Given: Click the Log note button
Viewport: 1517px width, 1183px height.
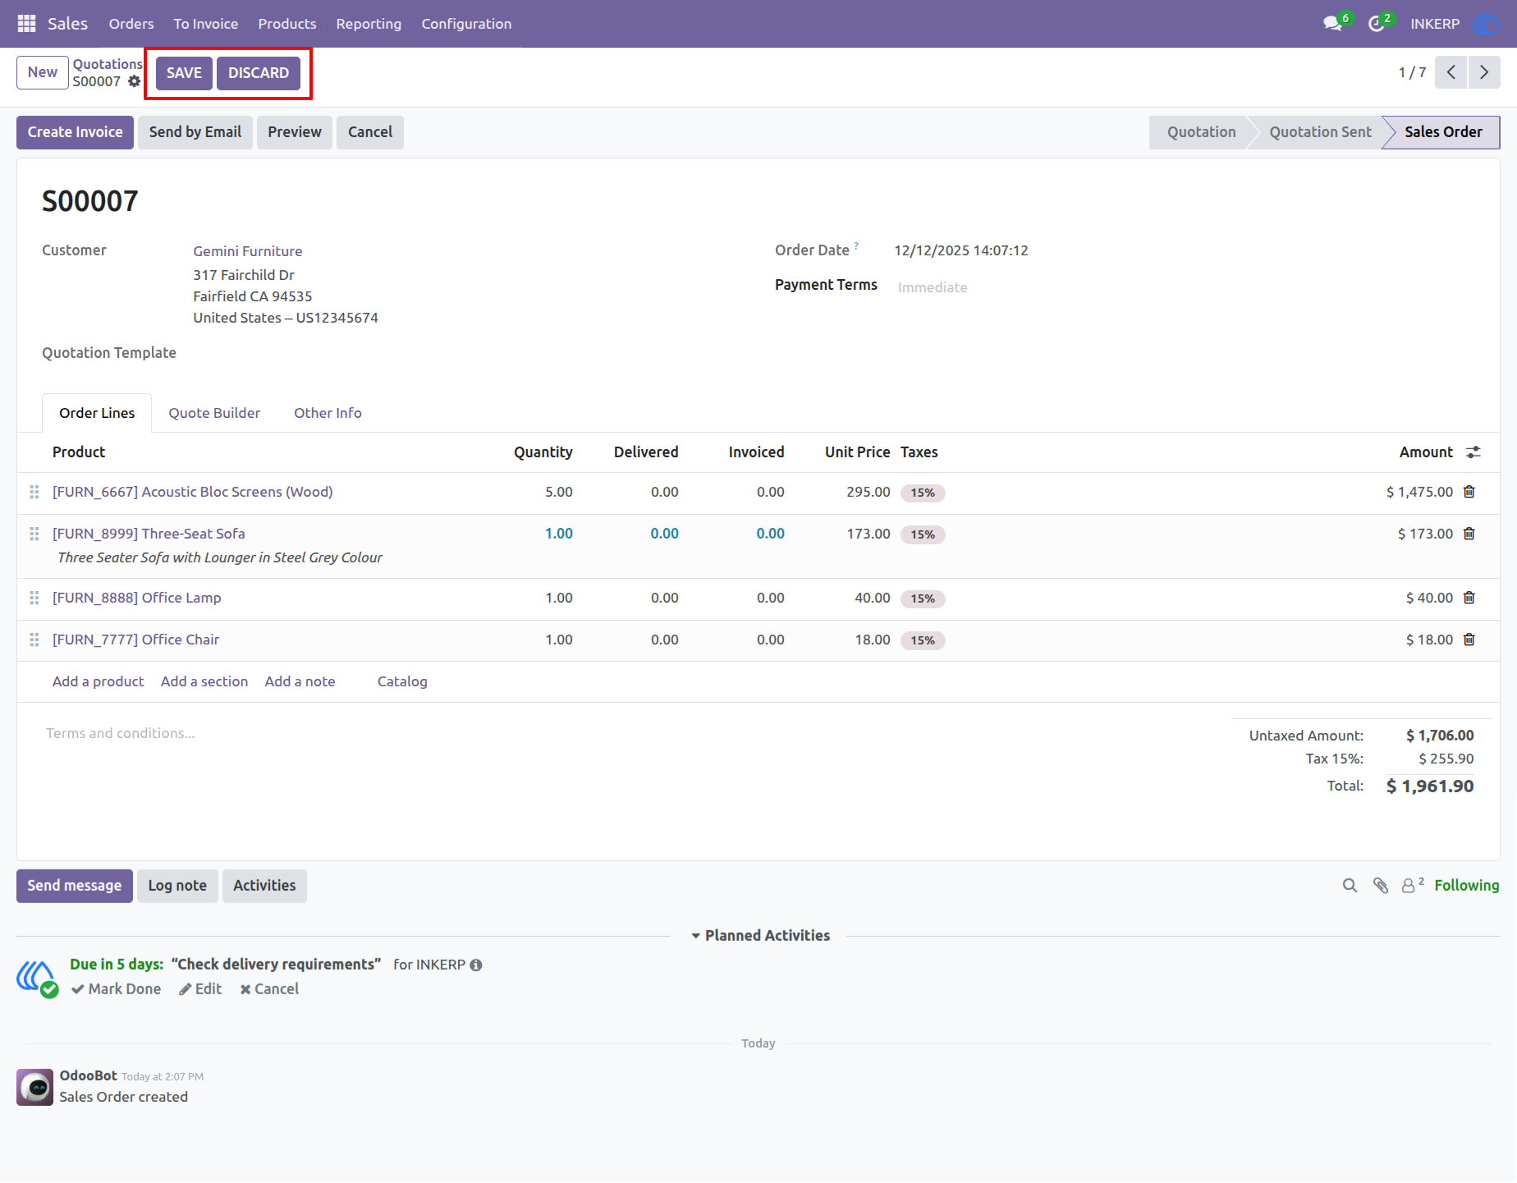Looking at the screenshot, I should [x=177, y=886].
